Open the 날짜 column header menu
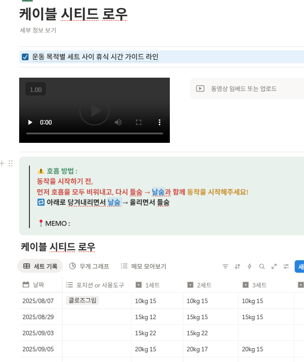This screenshot has width=304, height=362. click(40, 285)
